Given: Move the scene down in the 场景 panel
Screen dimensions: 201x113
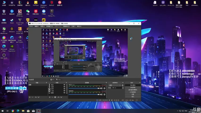Looking at the screenshot, I should click(x=38, y=97).
